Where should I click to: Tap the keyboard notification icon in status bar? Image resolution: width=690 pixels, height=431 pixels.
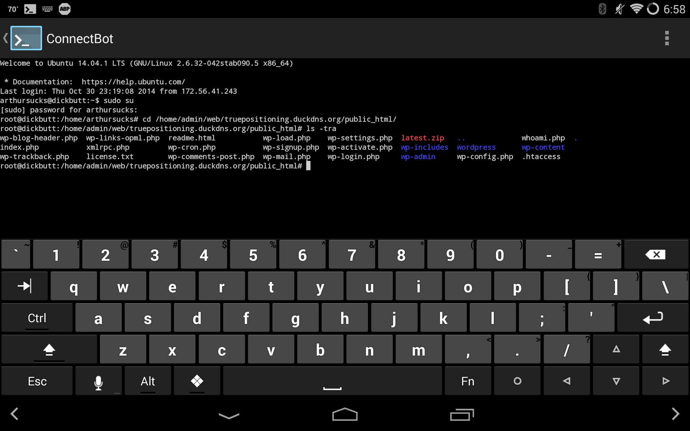pos(47,9)
